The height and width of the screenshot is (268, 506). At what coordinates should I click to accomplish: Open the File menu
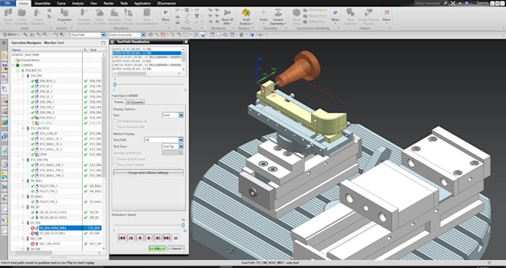click(7, 3)
